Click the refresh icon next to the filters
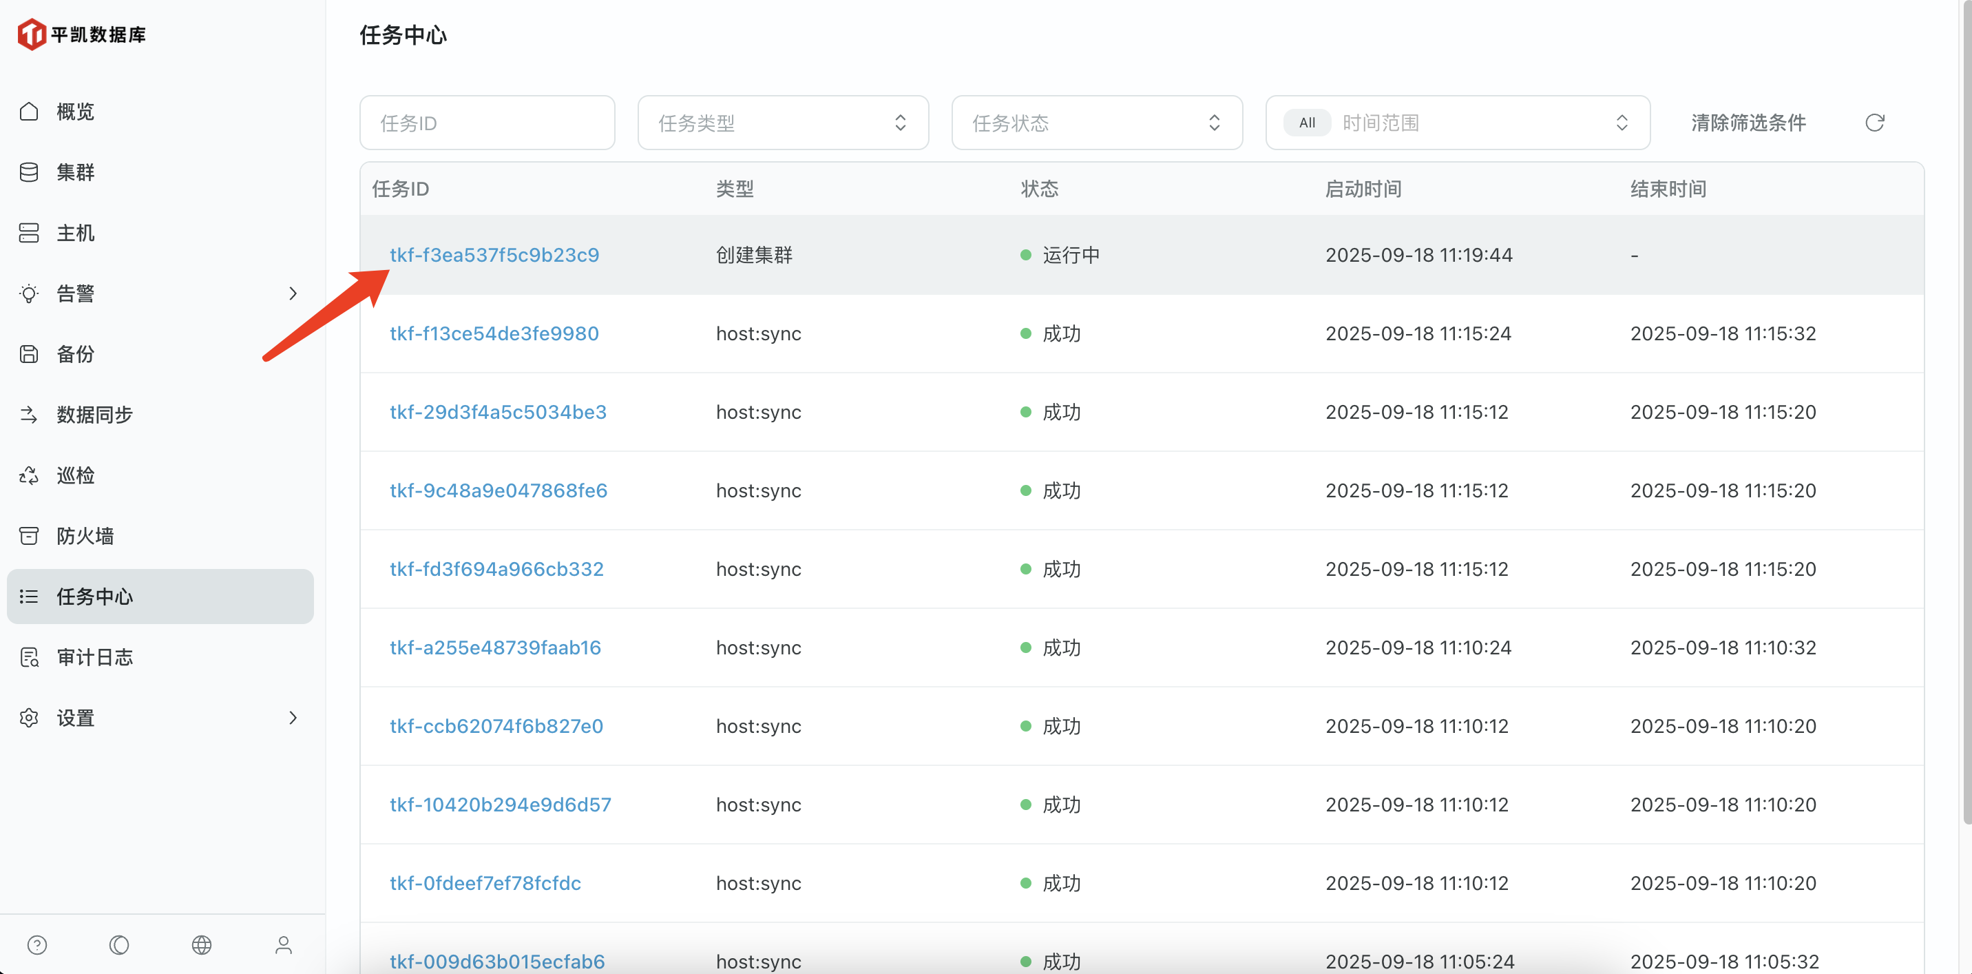 [x=1874, y=123]
